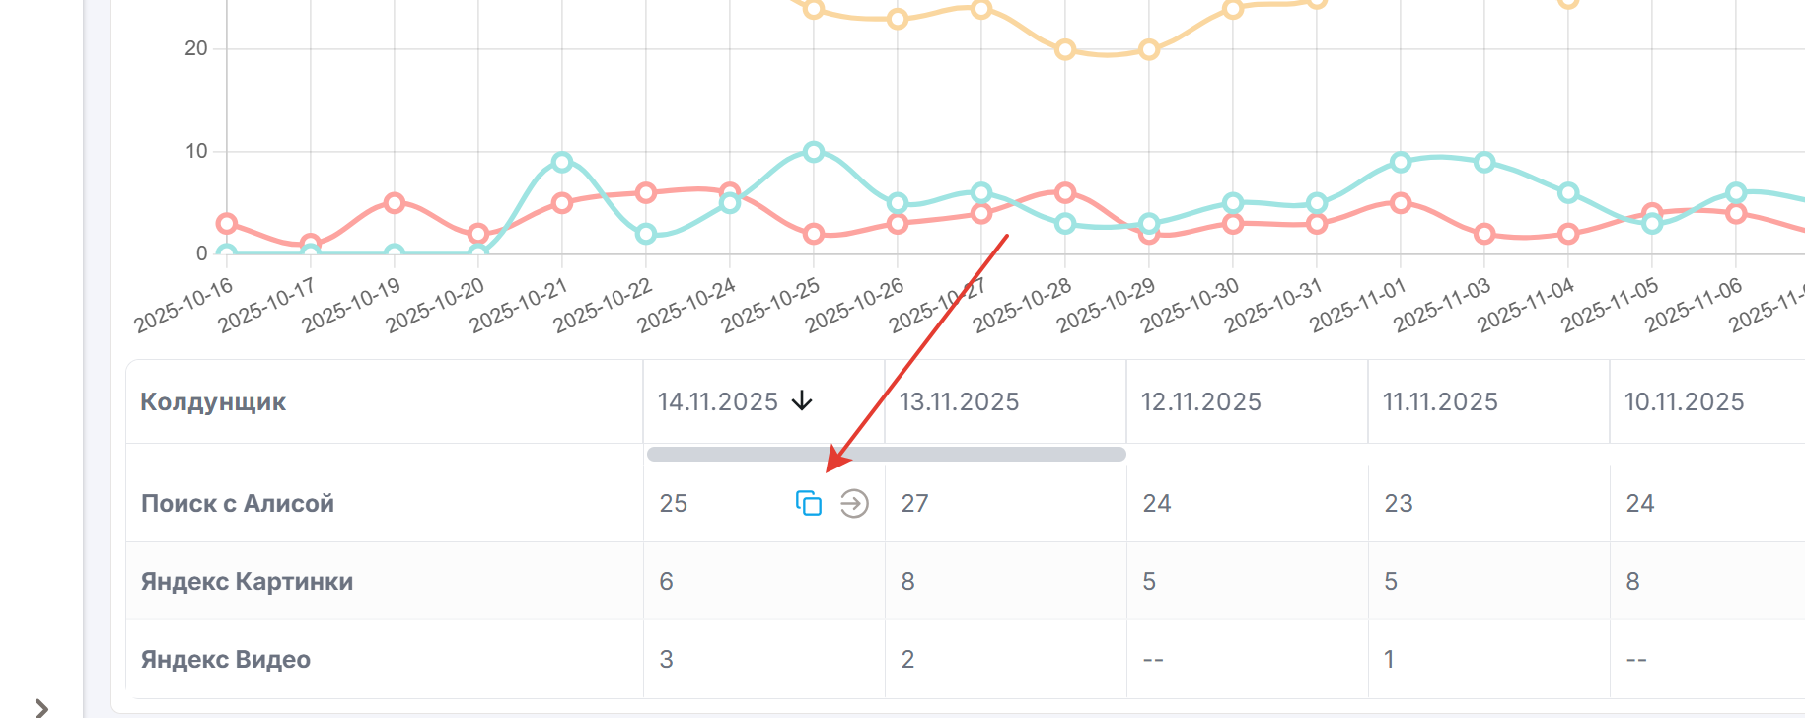Click the circled arrow icon in the Поиск с Алисой row
This screenshot has width=1805, height=718.
tap(854, 503)
